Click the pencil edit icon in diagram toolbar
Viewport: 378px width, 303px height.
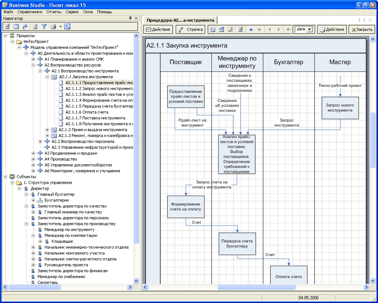point(241,30)
